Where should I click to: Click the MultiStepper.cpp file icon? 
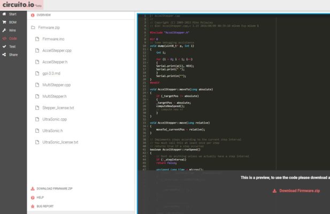37,85
